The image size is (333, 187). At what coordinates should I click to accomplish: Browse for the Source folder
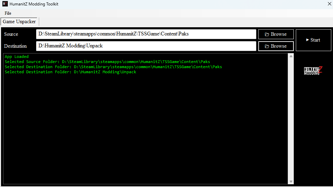[x=276, y=34]
